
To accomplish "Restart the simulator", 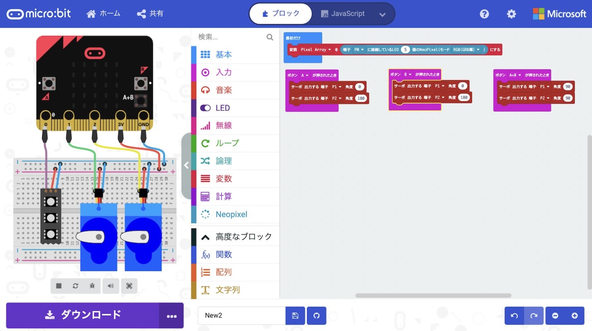I will tap(75, 286).
